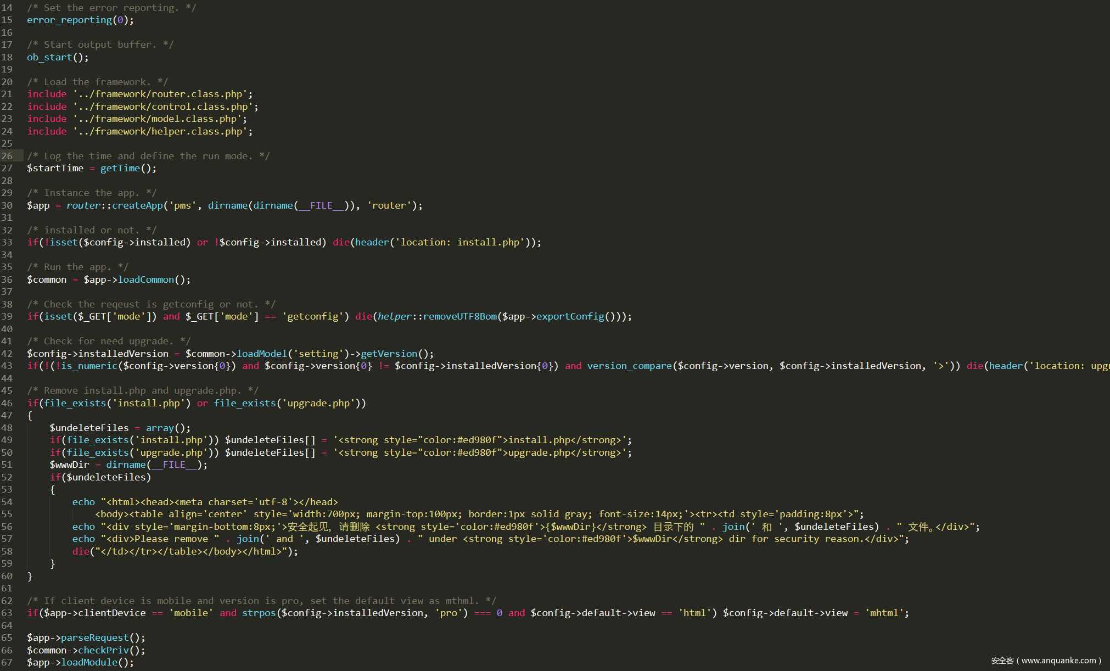Click line number 47 in the gutter

[7, 416]
